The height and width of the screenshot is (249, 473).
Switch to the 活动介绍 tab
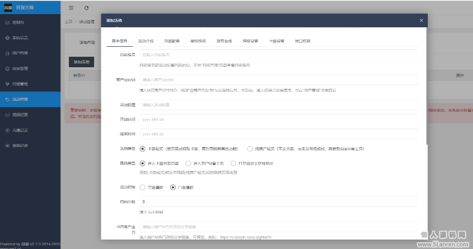[x=146, y=40]
